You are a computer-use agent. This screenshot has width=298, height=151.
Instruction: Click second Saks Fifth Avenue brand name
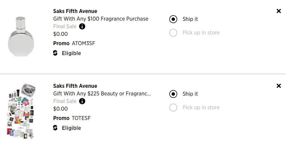coord(75,86)
